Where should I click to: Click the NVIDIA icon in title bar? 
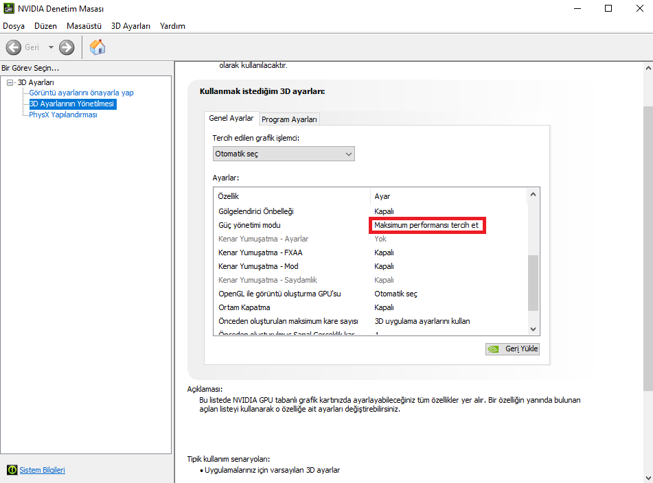tap(9, 8)
